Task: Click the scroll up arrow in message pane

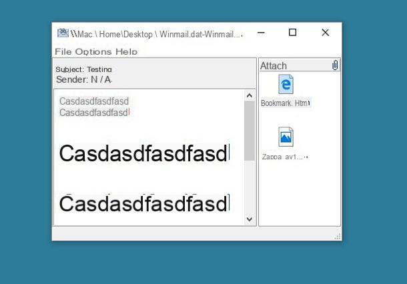Action: click(250, 95)
